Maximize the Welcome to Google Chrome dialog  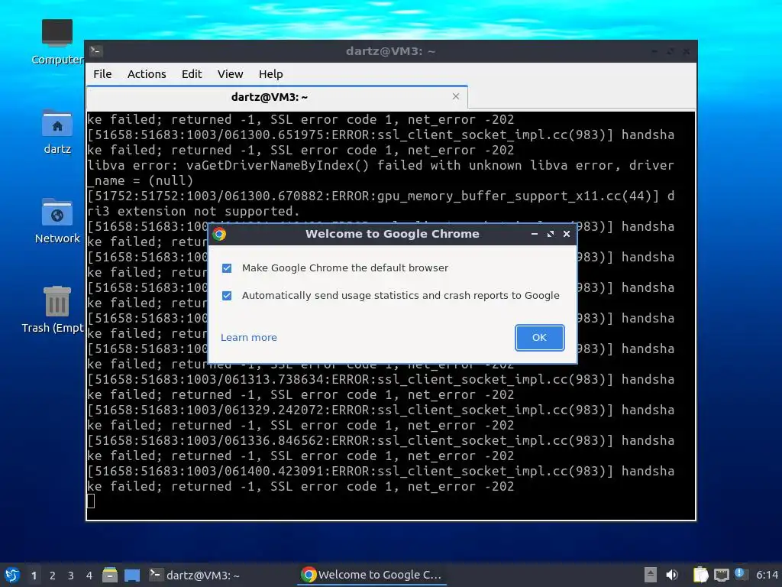(x=550, y=234)
